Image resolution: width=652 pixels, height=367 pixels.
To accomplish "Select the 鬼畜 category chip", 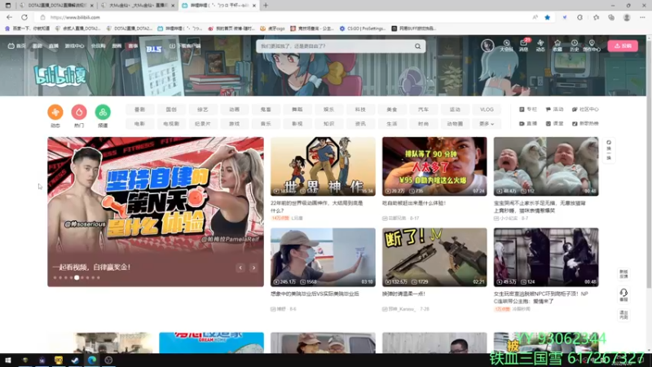I will [x=266, y=109].
